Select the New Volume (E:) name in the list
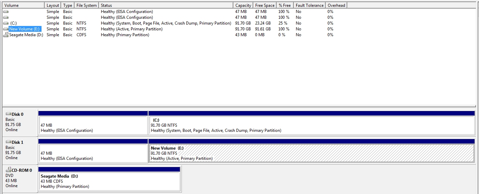This screenshot has width=479, height=194. (25, 29)
